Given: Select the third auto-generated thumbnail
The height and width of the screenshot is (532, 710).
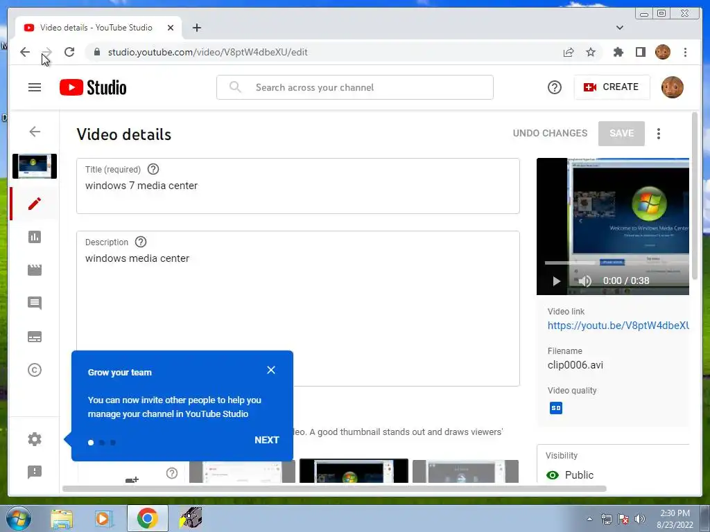Looking at the screenshot, I should tap(465, 471).
